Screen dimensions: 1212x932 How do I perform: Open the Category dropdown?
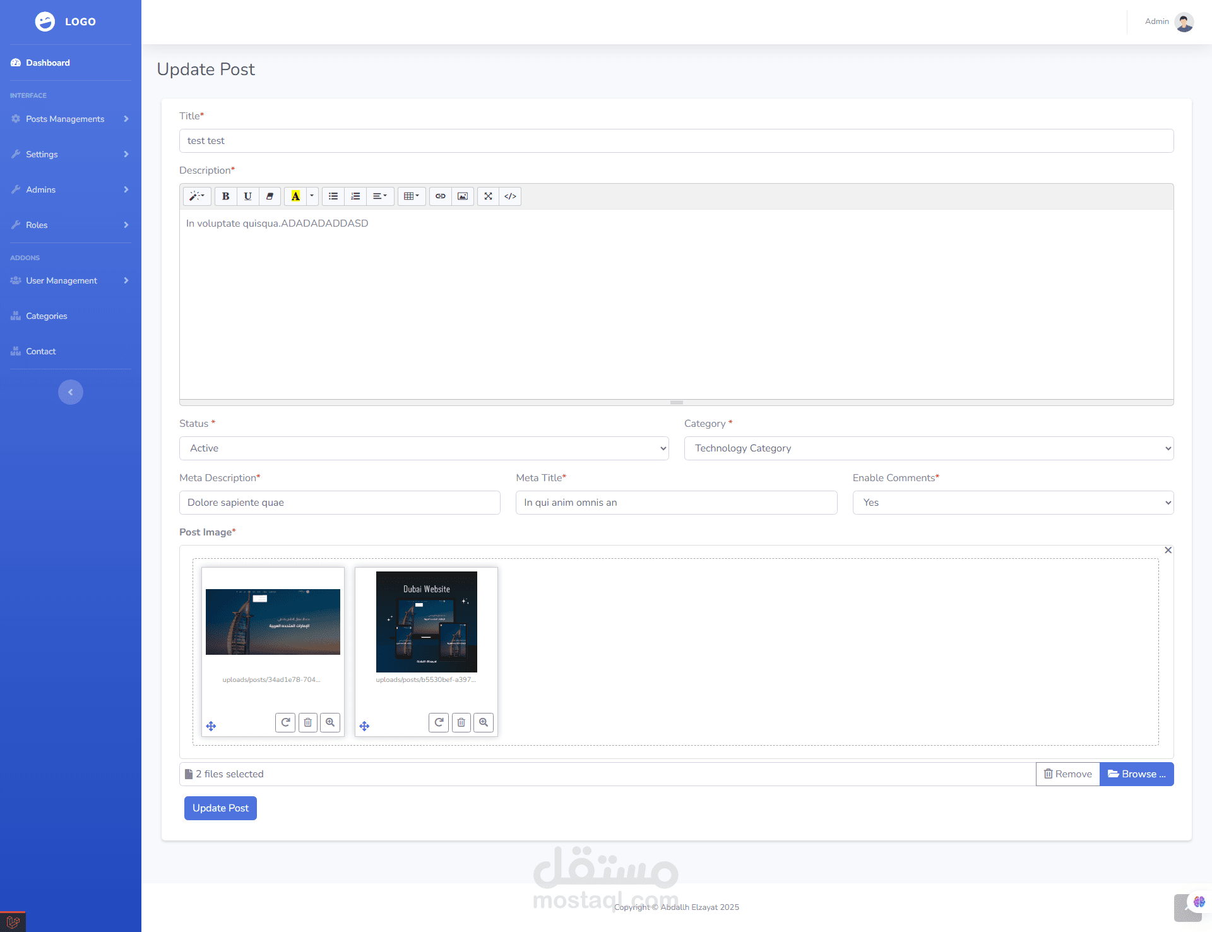(929, 448)
